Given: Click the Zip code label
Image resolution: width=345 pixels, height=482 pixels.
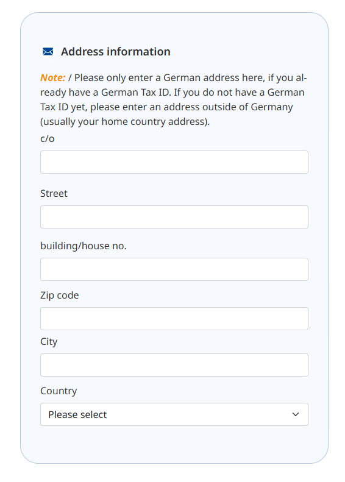Looking at the screenshot, I should coord(60,296).
